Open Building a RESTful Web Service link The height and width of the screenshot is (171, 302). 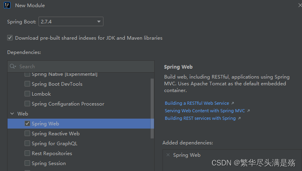197,103
